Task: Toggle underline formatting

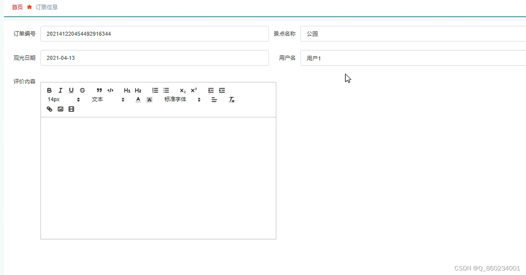Action: click(x=71, y=90)
